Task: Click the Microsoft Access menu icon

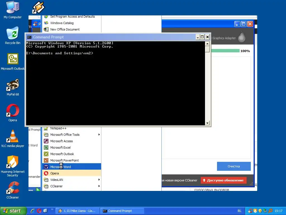Action: tap(46, 141)
